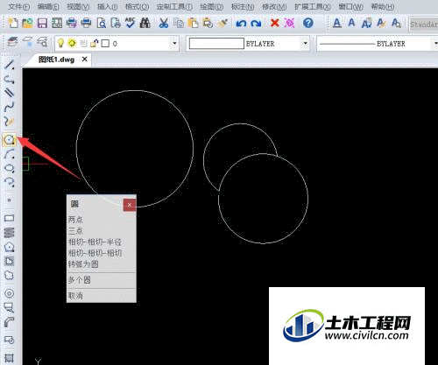Toggle layer 0 lock padlock icon
438x365 pixels.
click(94, 44)
